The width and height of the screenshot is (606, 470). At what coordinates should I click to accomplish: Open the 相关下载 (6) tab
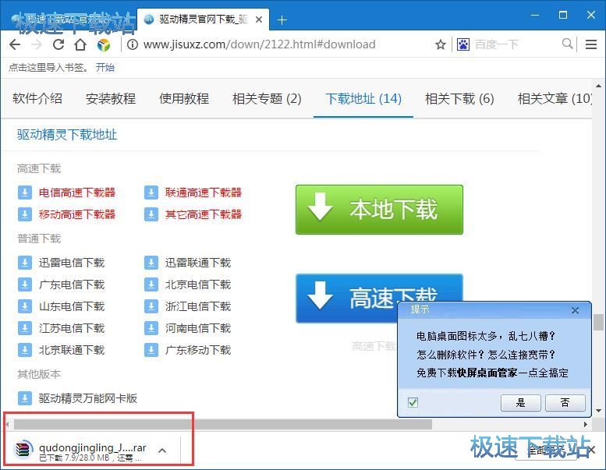point(459,98)
